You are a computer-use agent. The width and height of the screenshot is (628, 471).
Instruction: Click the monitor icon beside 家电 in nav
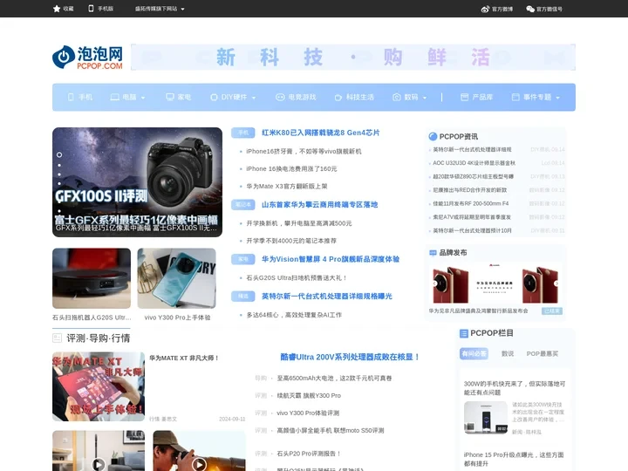(170, 97)
